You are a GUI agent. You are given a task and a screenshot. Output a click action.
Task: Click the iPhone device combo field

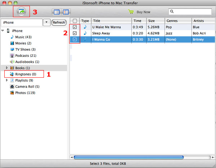point(22,22)
